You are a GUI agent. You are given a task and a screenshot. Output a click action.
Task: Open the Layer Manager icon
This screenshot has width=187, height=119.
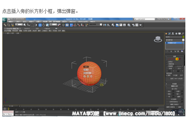click(113, 25)
